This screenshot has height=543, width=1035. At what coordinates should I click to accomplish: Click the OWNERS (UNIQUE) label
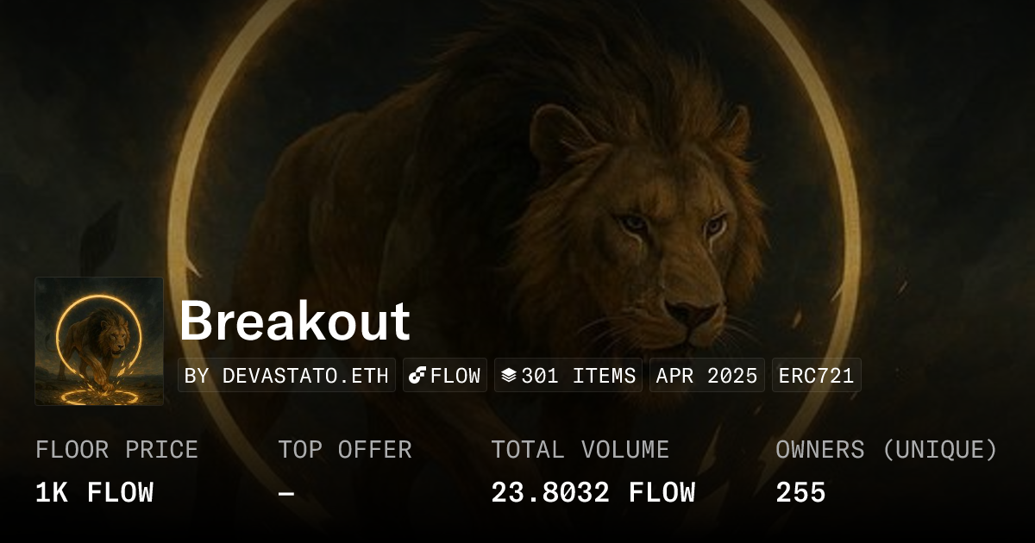pyautogui.click(x=887, y=450)
